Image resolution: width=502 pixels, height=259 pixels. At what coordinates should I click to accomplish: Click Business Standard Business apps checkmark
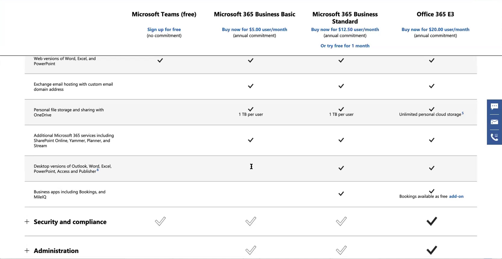point(341,194)
